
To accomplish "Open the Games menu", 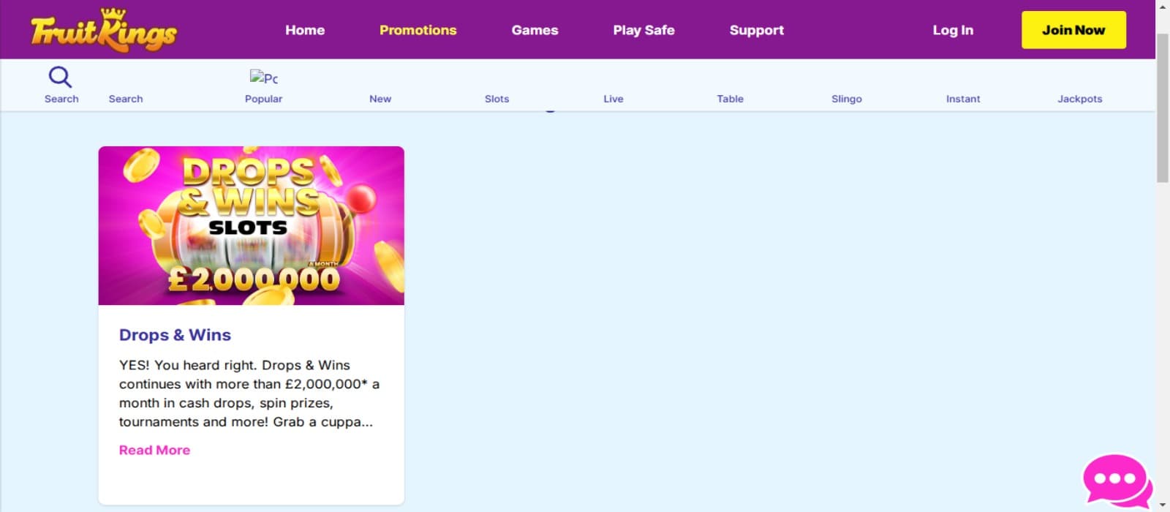I will click(x=535, y=30).
